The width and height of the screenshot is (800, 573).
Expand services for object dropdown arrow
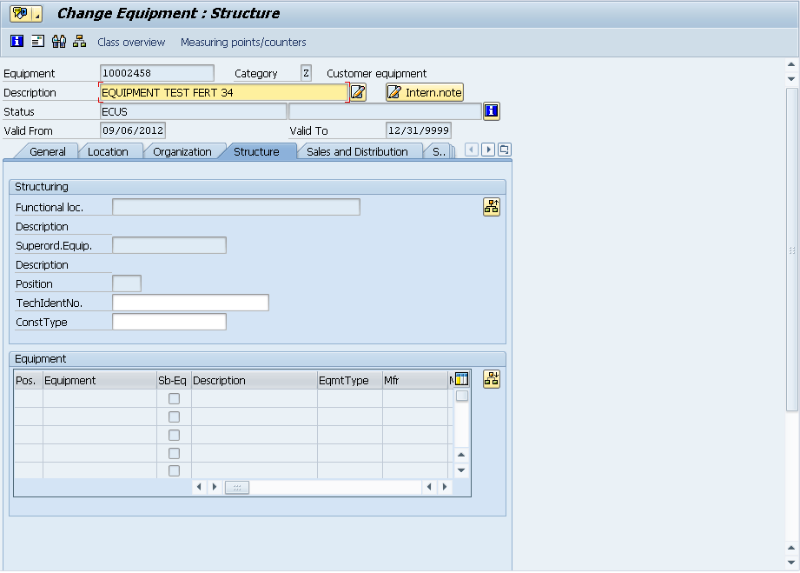(x=36, y=14)
